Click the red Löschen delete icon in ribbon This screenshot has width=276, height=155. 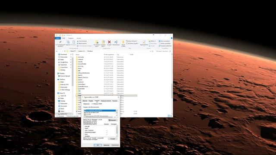pyautogui.click(x=109, y=42)
